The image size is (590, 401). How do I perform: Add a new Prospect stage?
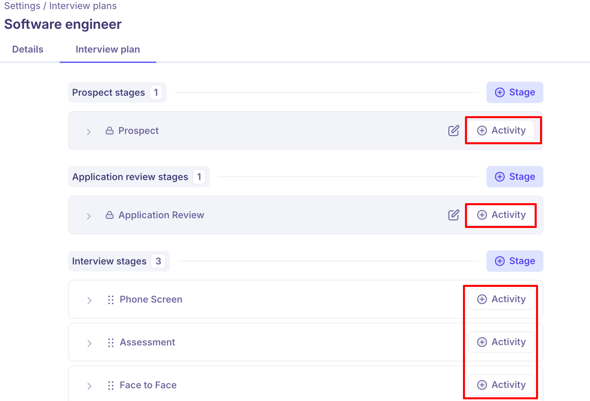(515, 92)
